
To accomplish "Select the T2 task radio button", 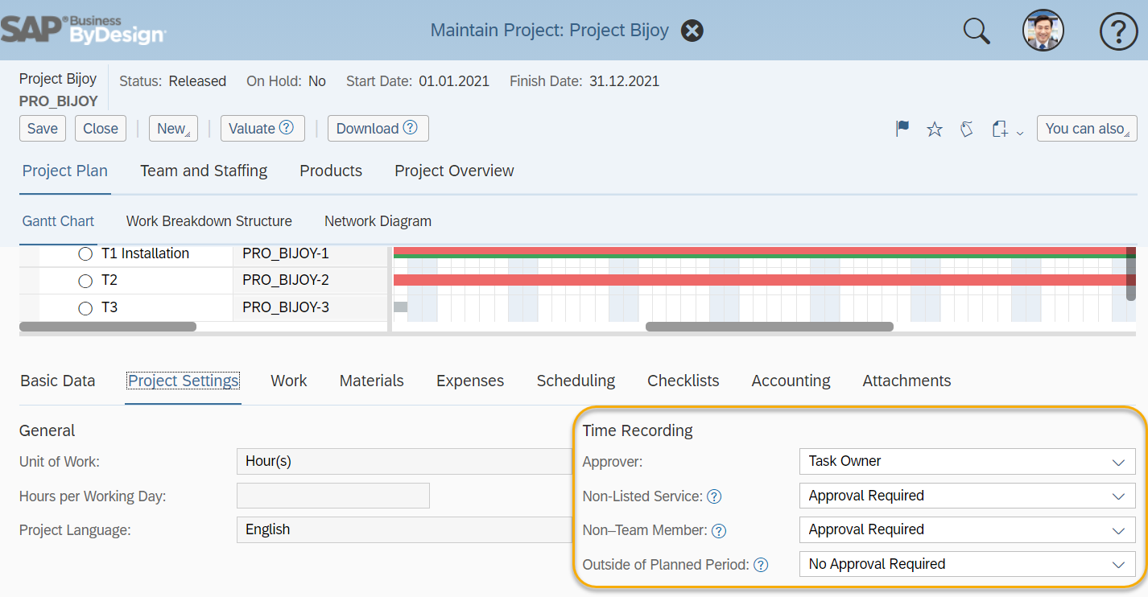I will [x=85, y=281].
